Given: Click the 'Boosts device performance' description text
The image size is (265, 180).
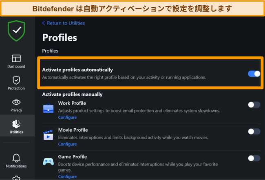Looking at the screenshot, I should tap(138, 167).
